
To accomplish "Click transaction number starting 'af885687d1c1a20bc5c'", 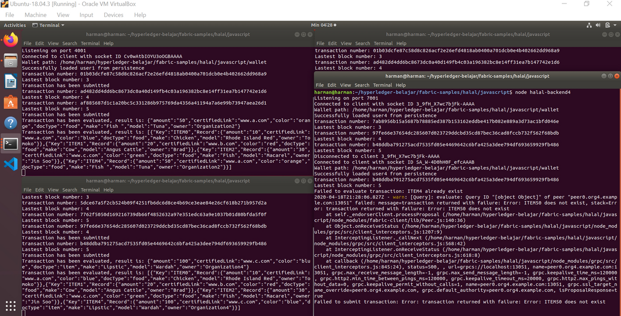I will [144, 103].
